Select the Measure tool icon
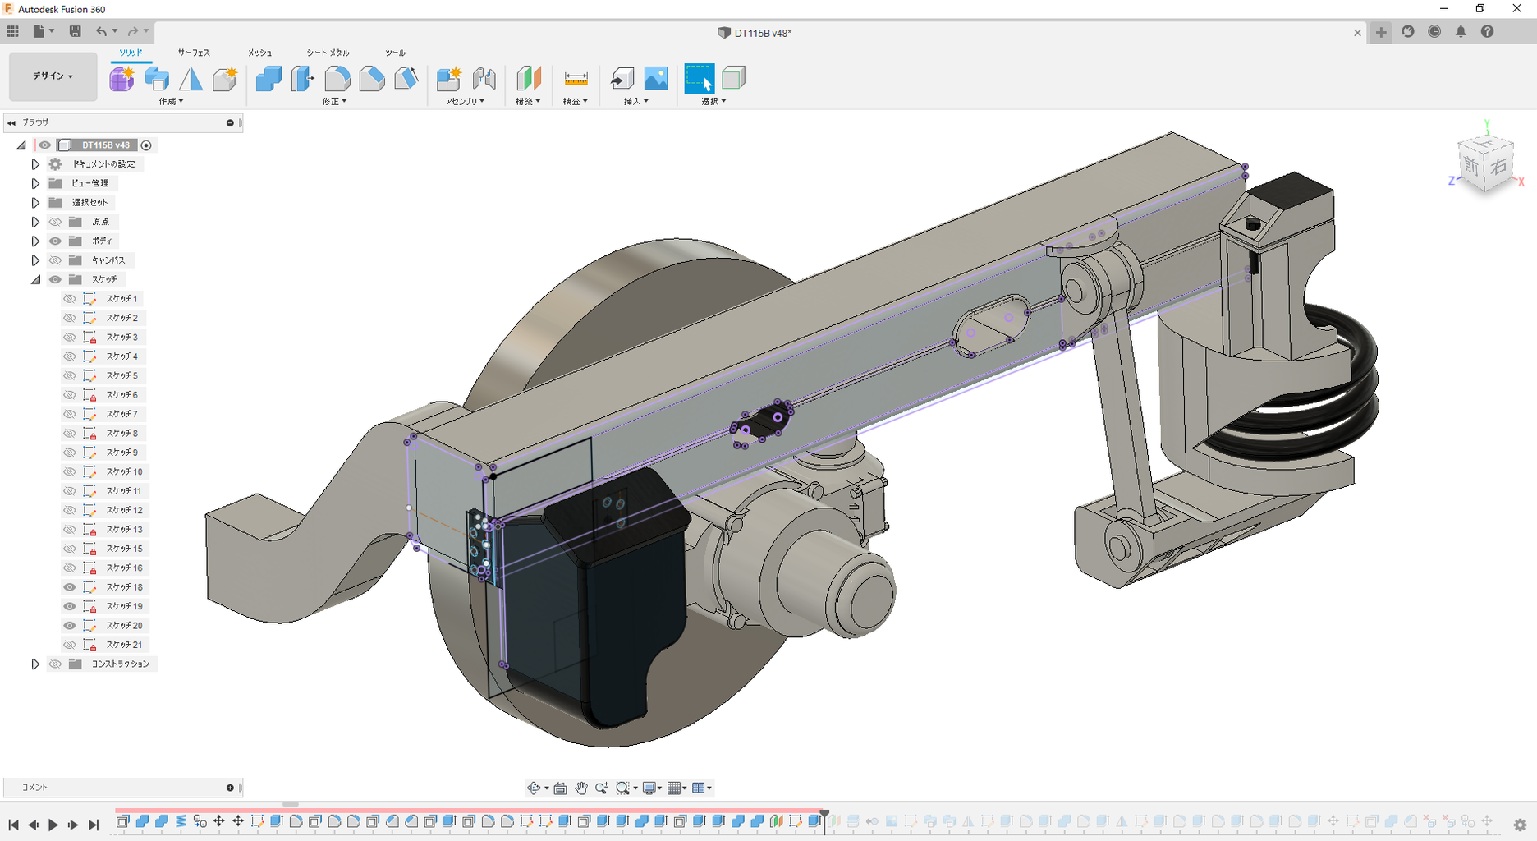1537x841 pixels. tap(576, 79)
